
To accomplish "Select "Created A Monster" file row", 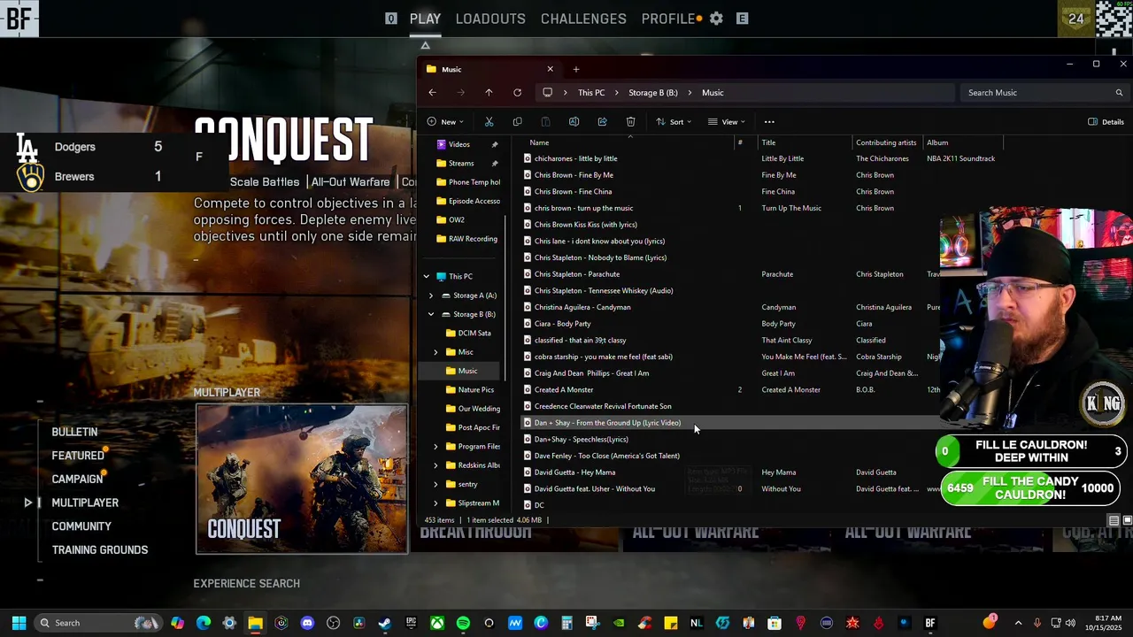I will click(x=563, y=390).
